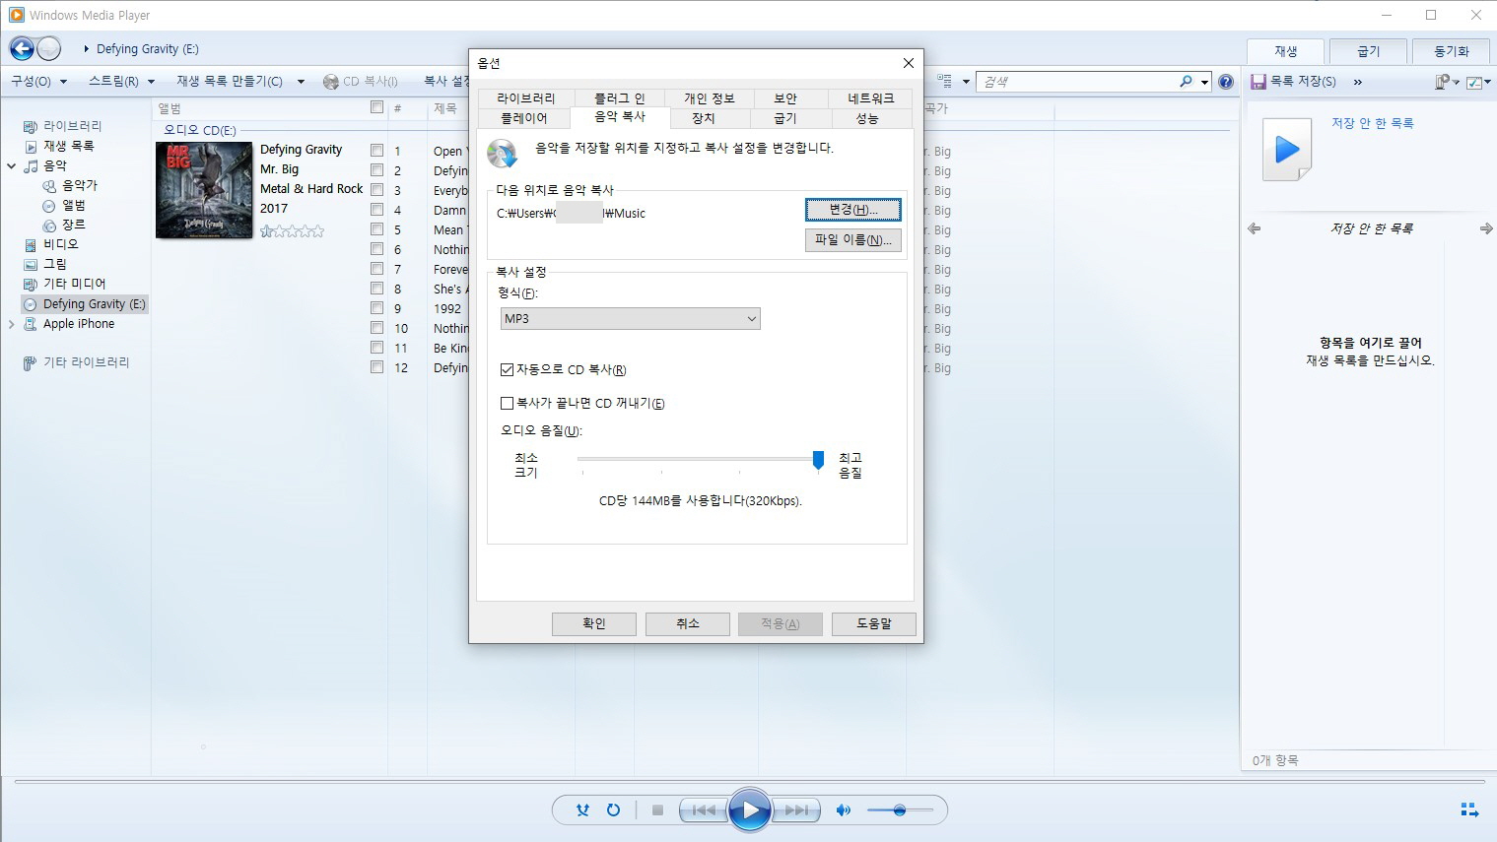Click the Back navigation arrow
1497x842 pixels.
[22, 48]
